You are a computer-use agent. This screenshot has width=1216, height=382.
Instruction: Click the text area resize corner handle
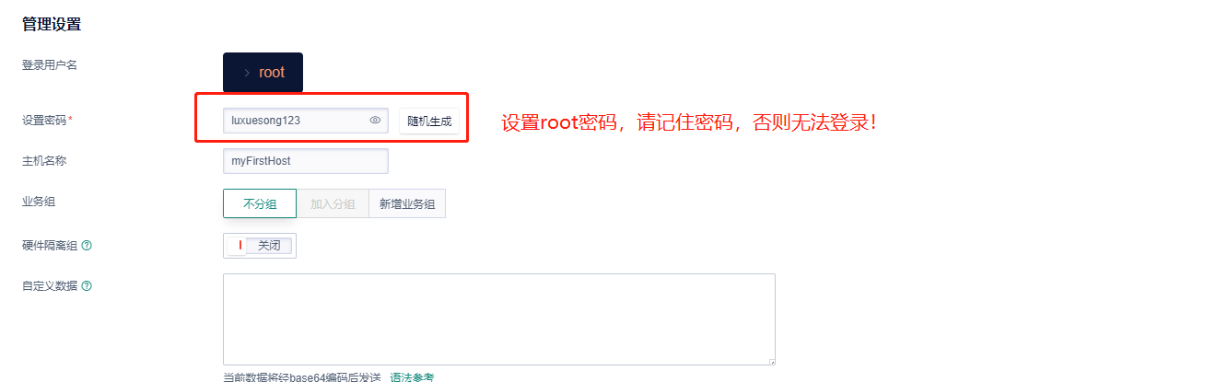click(x=771, y=361)
